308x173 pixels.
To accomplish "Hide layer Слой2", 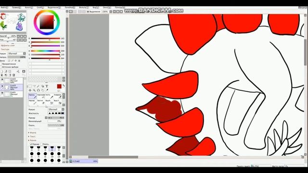I will tap(2, 79).
